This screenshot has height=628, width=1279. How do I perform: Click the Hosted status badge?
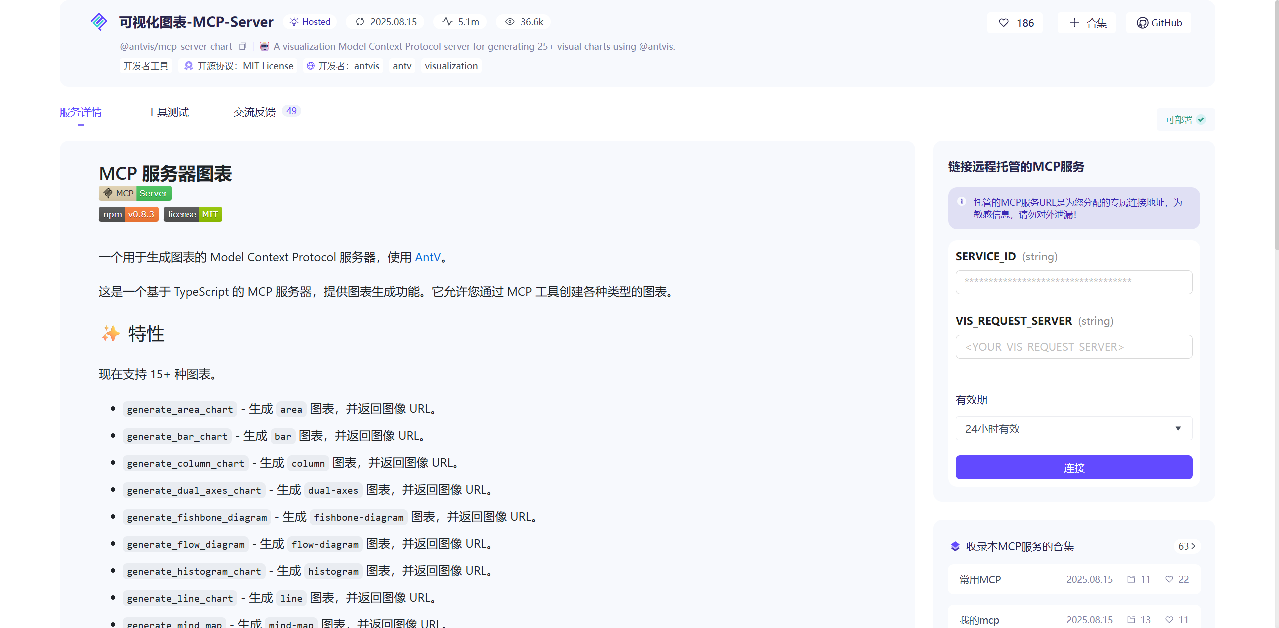click(310, 22)
